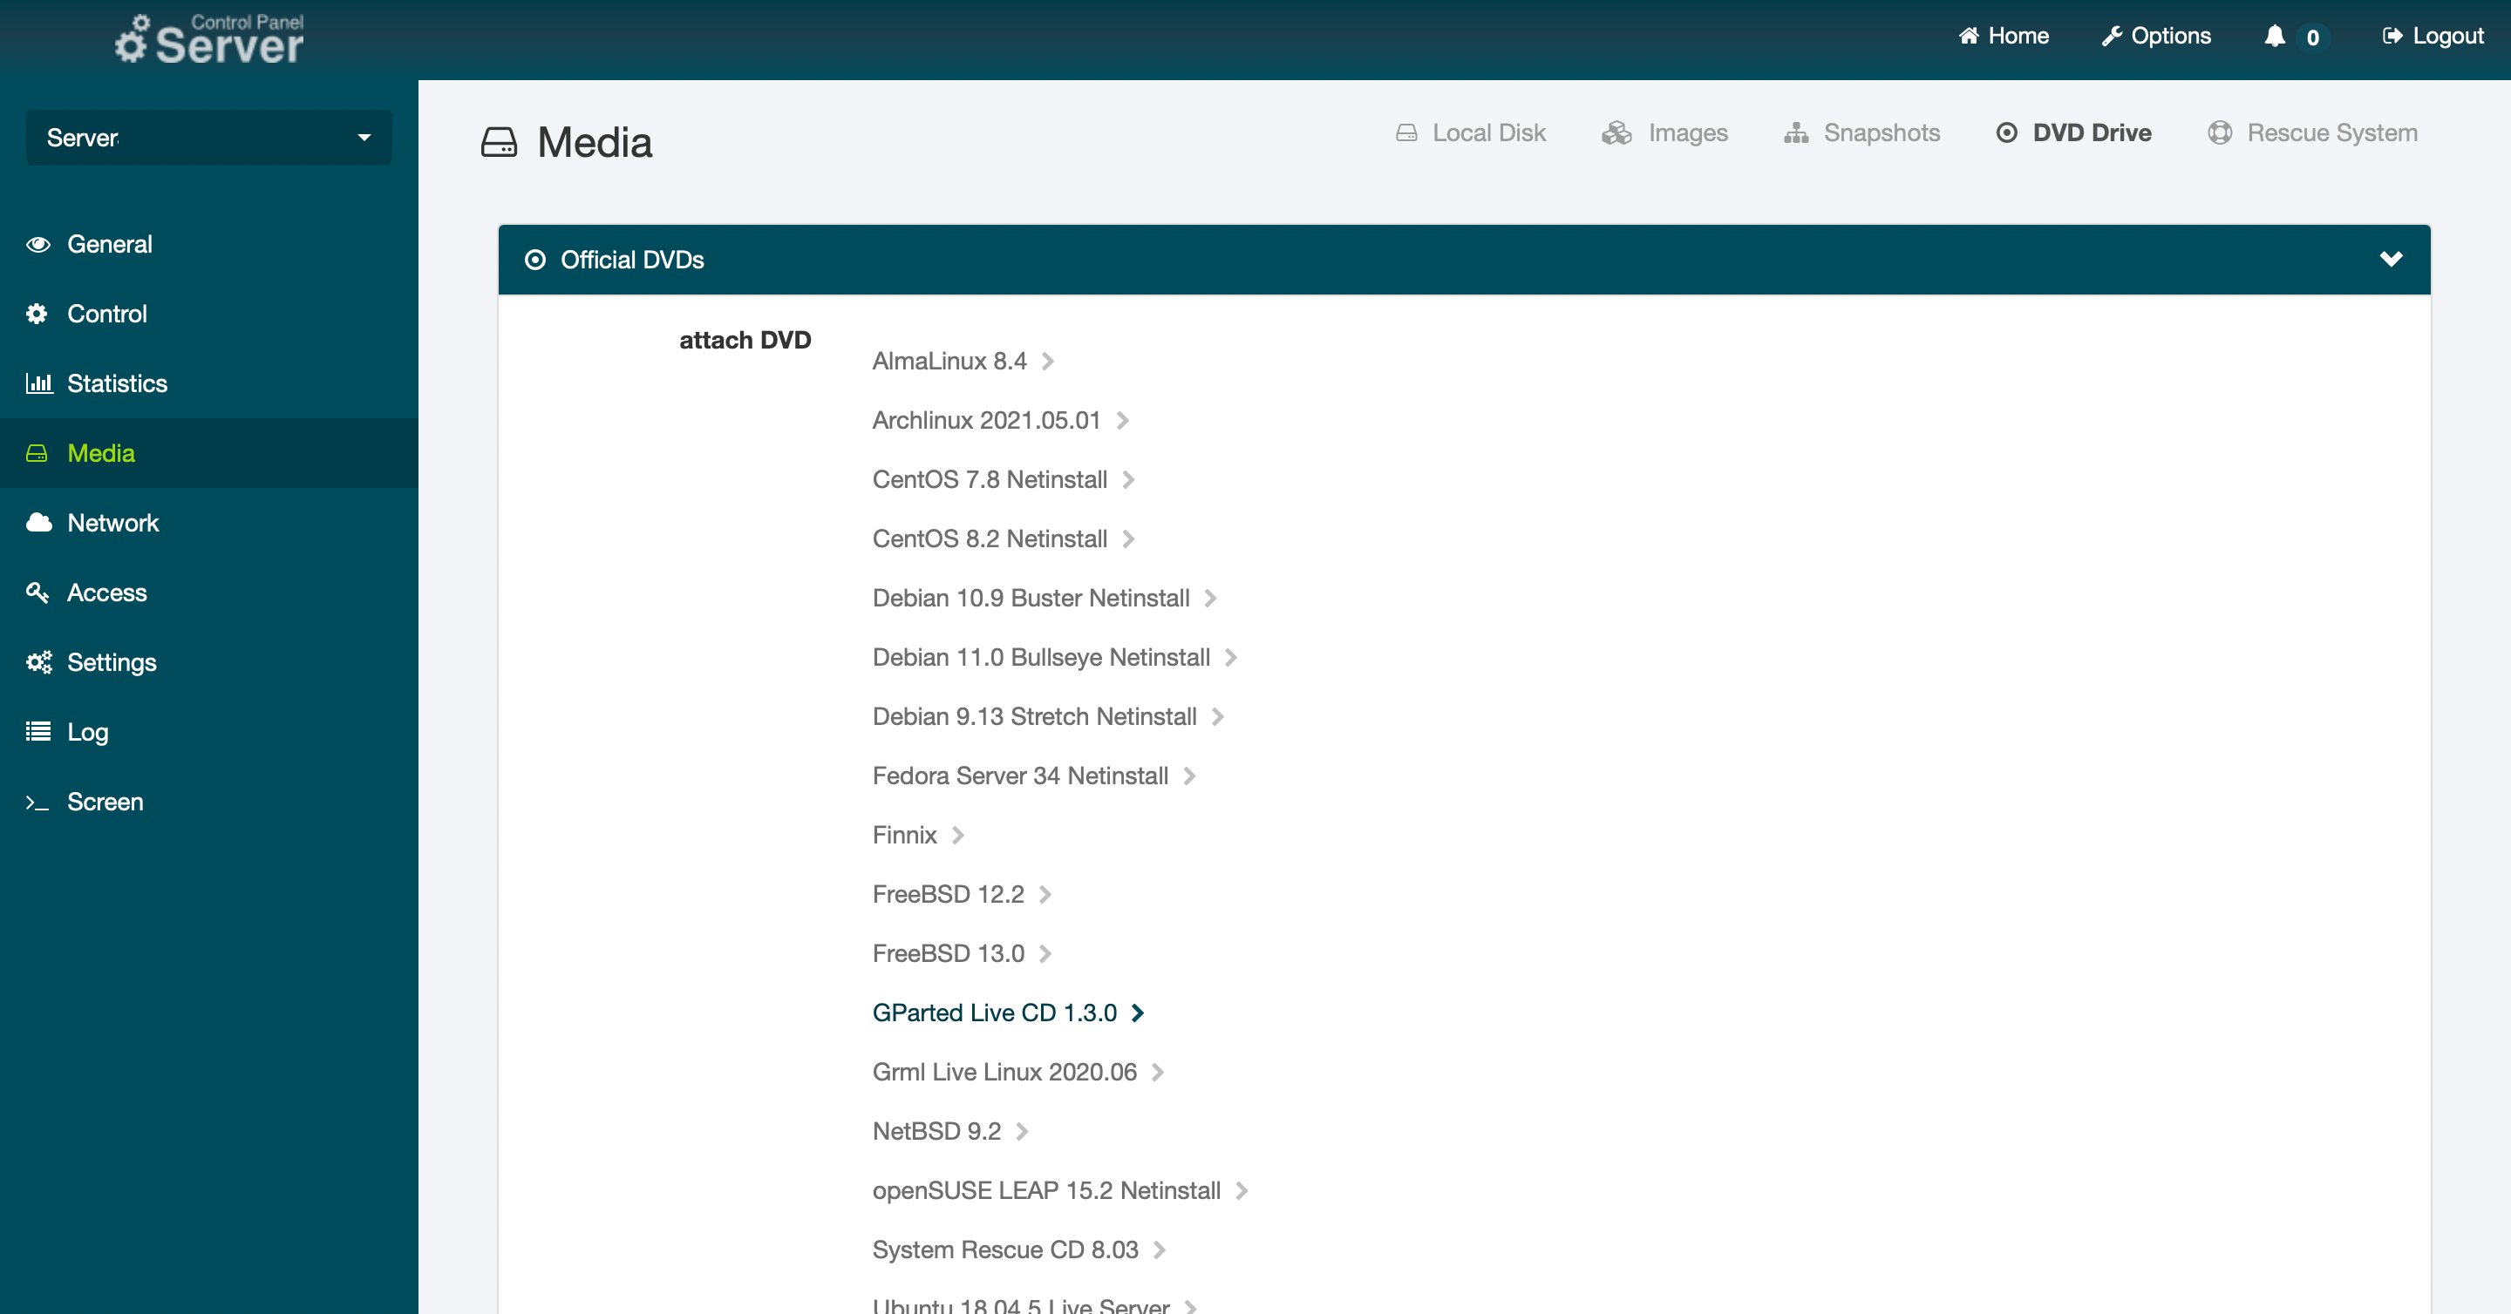Click chevron next to NetBSD 9.2
Screen dimensions: 2511x1314
[1022, 1132]
